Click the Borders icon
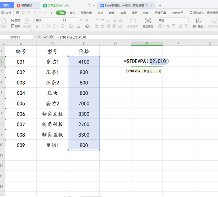Viewport: 218px width, 197px height. click(55, 26)
